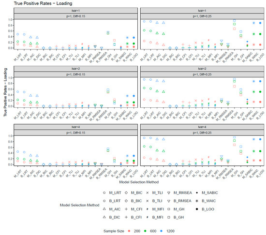Click the M_RMSEA inverted triangle legend symbol
Image resolution: width=266 pixels, height=235 pixels.
[x=169, y=193]
